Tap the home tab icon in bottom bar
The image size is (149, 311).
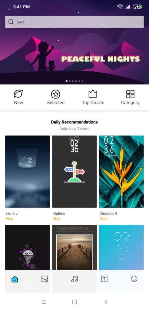15,279
